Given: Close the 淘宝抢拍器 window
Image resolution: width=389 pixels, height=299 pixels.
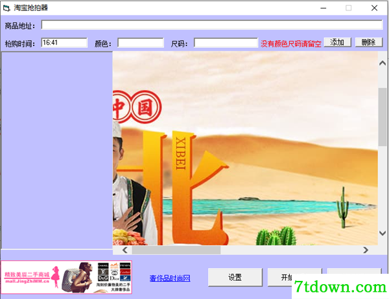Looking at the screenshot, I should coord(374,8).
